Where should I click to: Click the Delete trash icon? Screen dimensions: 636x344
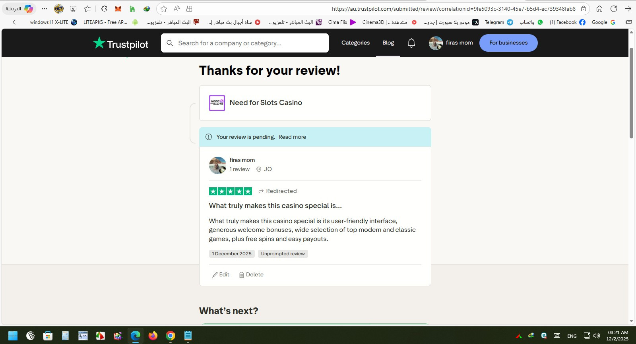coord(241,275)
